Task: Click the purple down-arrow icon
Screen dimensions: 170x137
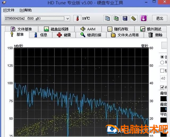Action: [x=143, y=18]
